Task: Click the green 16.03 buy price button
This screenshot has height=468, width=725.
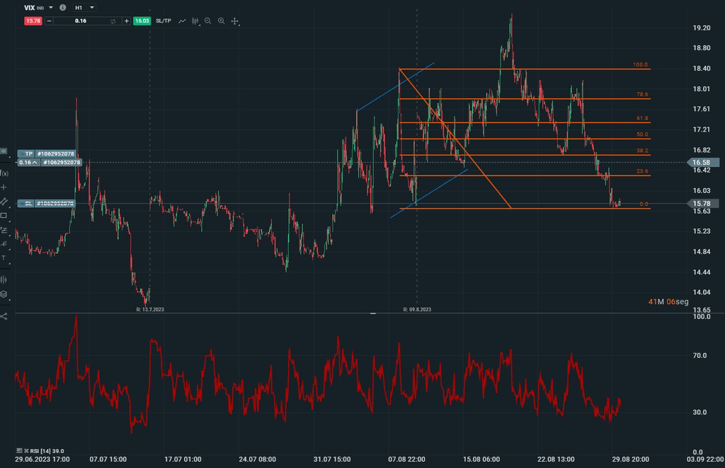Action: tap(142, 21)
